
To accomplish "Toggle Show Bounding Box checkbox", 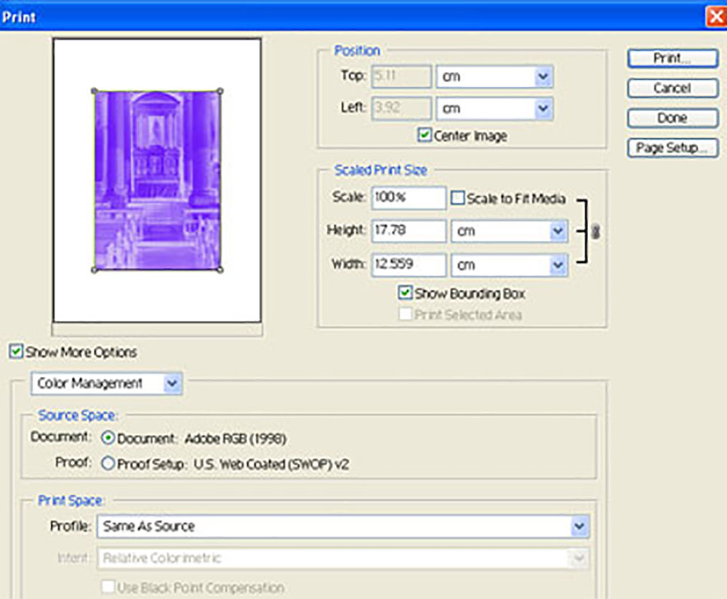I will [405, 293].
